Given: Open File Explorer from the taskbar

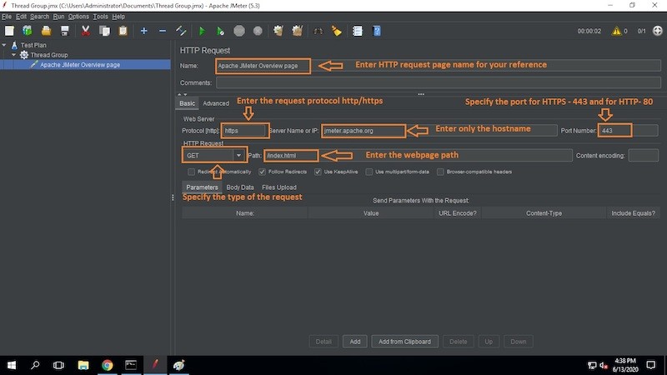Looking at the screenshot, I should point(83,365).
